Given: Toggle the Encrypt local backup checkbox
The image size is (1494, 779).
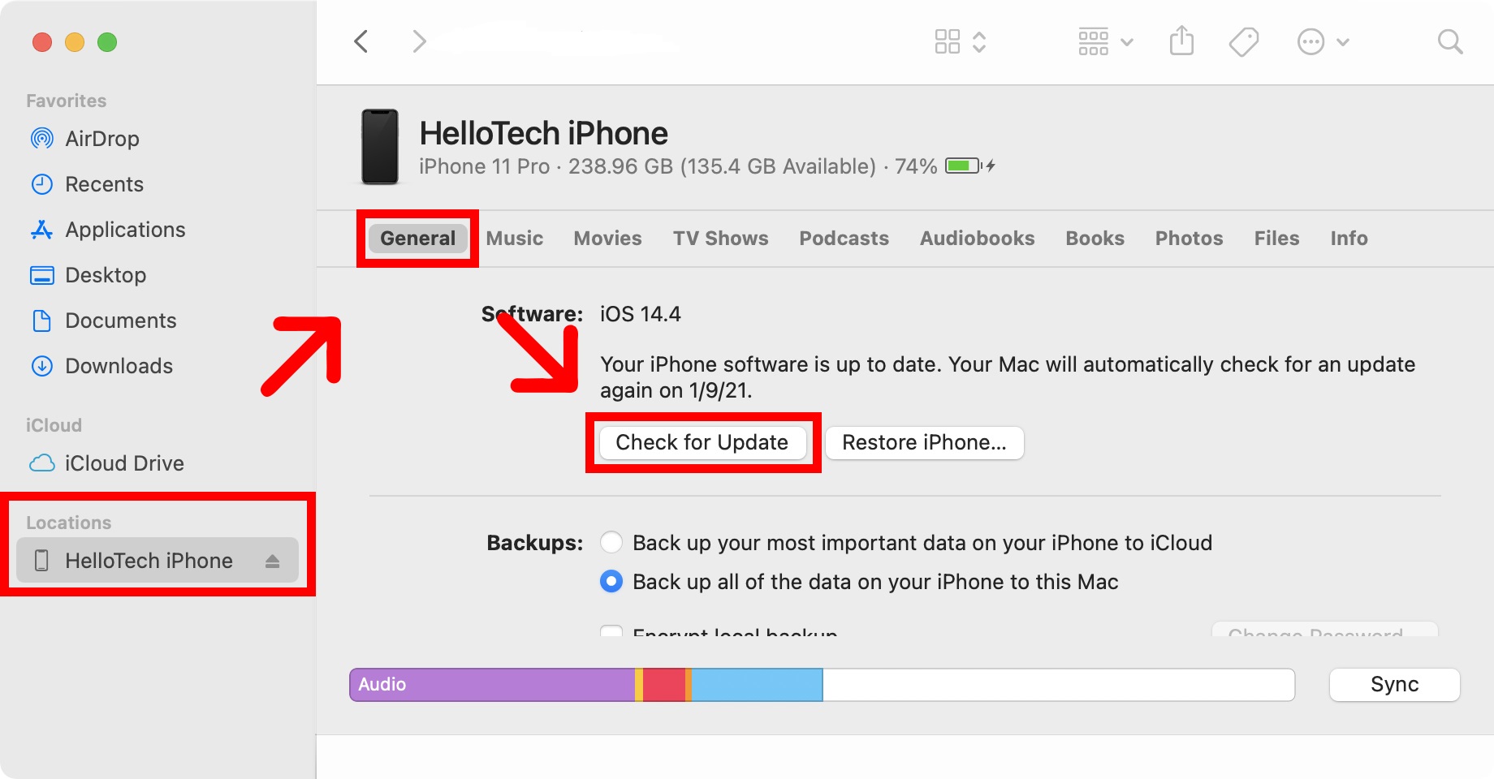Looking at the screenshot, I should coord(611,631).
